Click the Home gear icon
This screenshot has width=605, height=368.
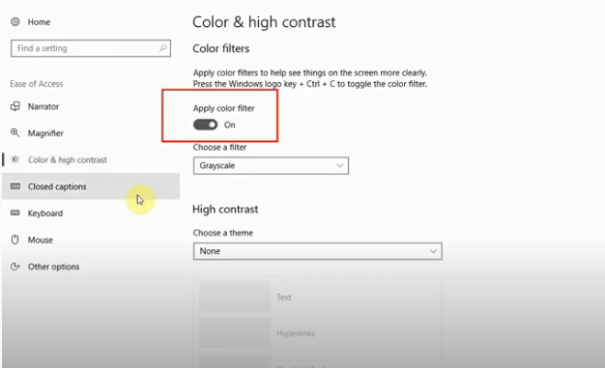15,22
